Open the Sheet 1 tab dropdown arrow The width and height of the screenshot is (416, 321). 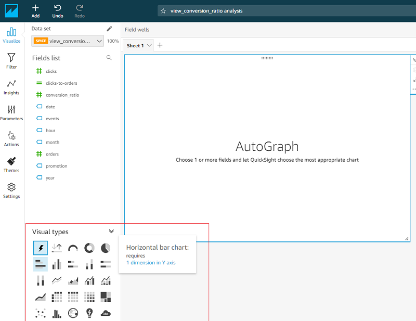pos(150,45)
